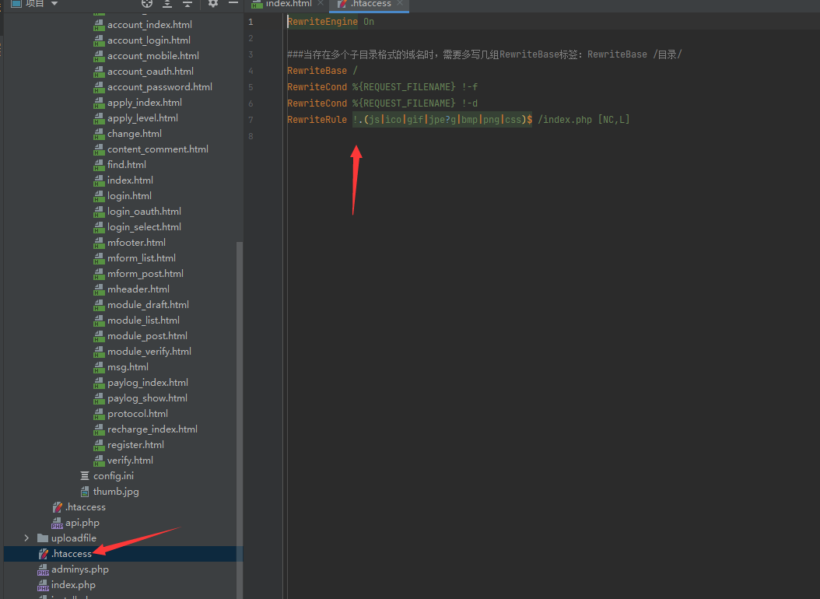Image resolution: width=820 pixels, height=599 pixels.
Task: Click the project tree vertical scrollbar
Action: tap(240, 389)
